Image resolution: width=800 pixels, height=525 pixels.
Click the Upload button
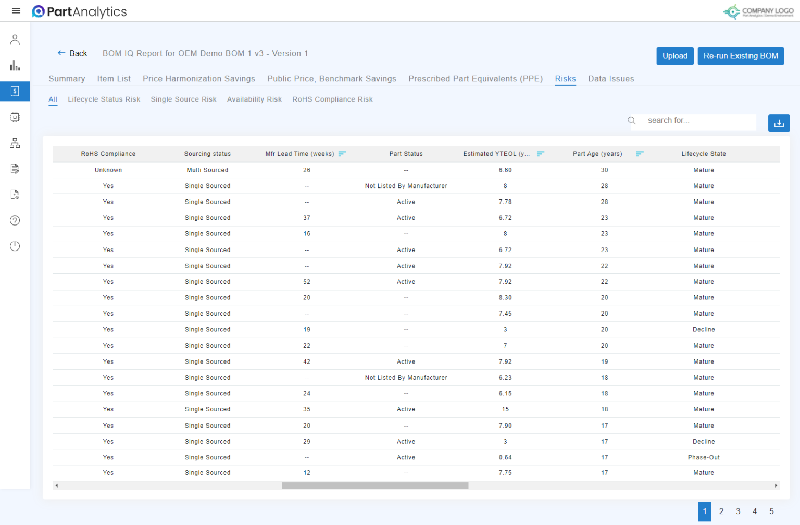[674, 56]
